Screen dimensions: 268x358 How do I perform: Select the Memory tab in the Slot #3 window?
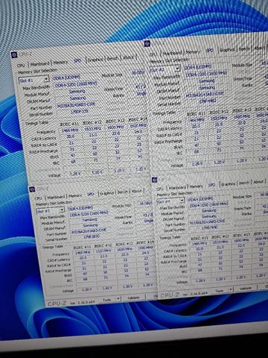75,195
